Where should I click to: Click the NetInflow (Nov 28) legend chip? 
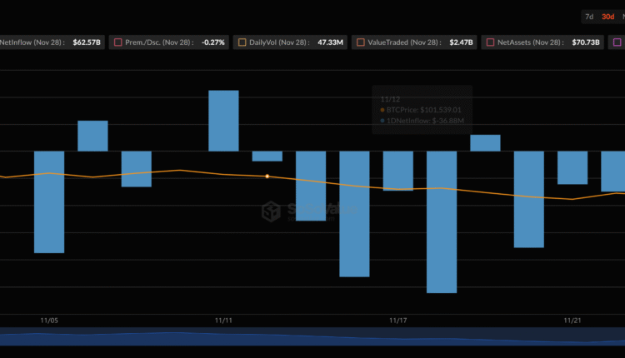52,42
